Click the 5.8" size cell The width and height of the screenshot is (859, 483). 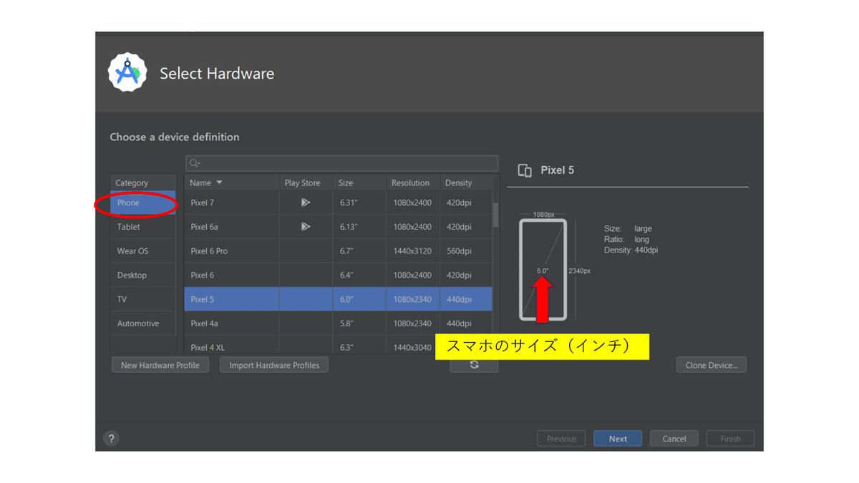359,323
